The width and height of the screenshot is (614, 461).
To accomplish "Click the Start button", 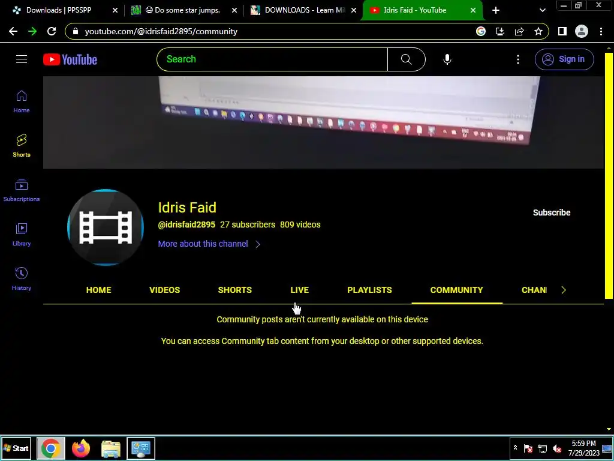I will coord(16,448).
